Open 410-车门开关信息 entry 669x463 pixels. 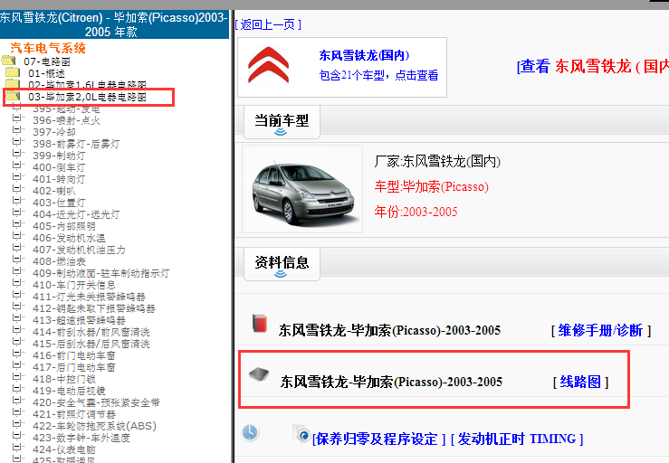click(x=74, y=285)
